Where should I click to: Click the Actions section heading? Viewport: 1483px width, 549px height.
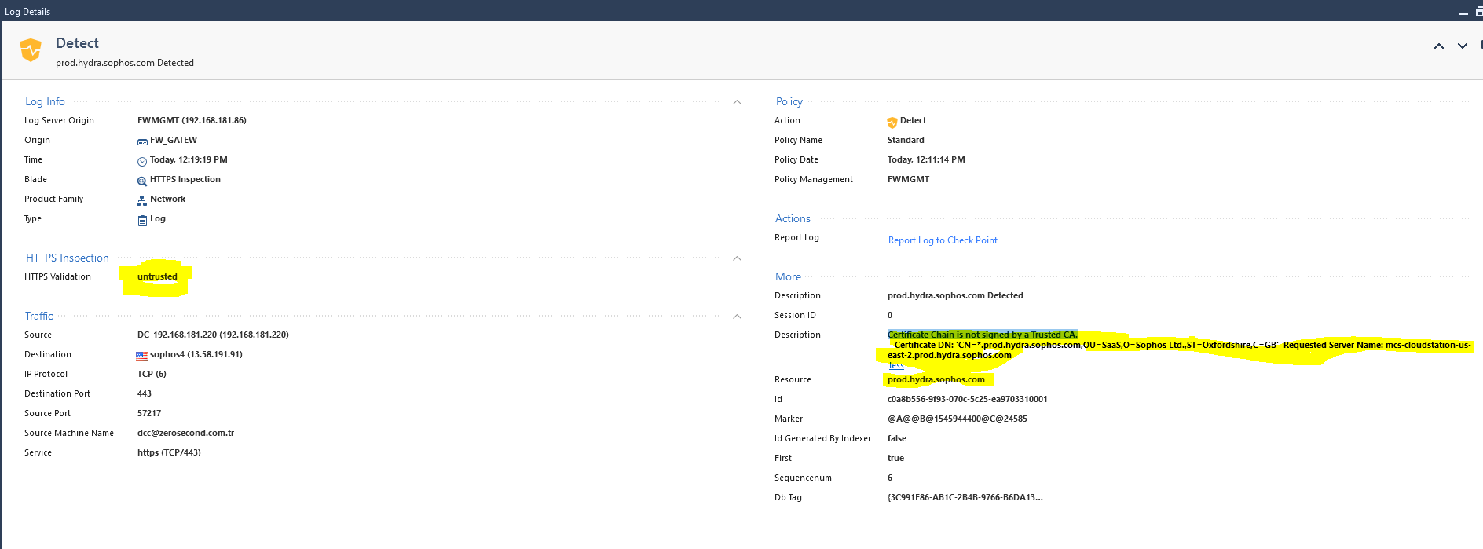tap(793, 218)
